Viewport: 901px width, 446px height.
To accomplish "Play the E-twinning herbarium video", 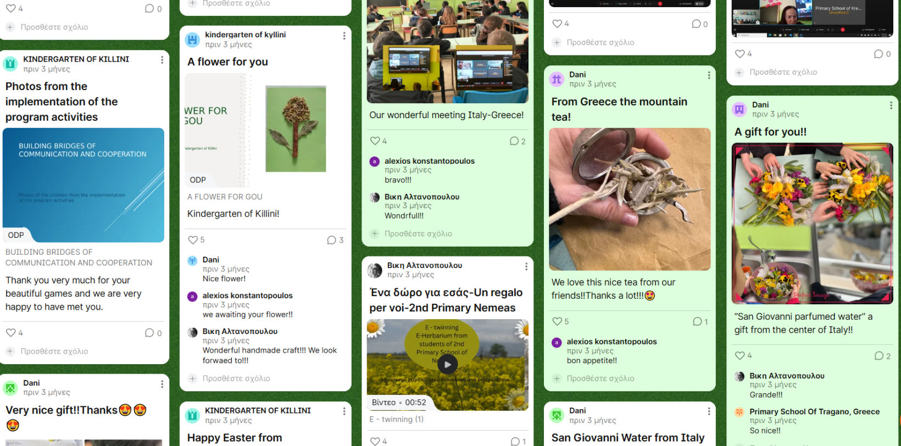I will click(447, 364).
